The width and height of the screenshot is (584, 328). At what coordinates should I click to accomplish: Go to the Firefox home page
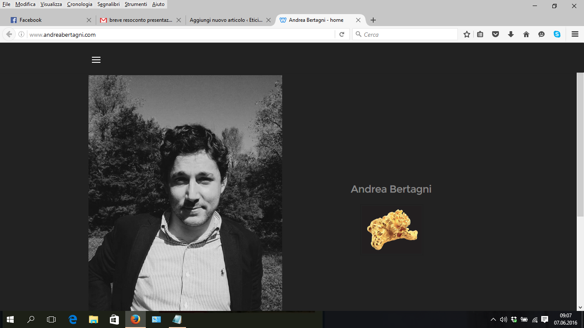pyautogui.click(x=526, y=35)
